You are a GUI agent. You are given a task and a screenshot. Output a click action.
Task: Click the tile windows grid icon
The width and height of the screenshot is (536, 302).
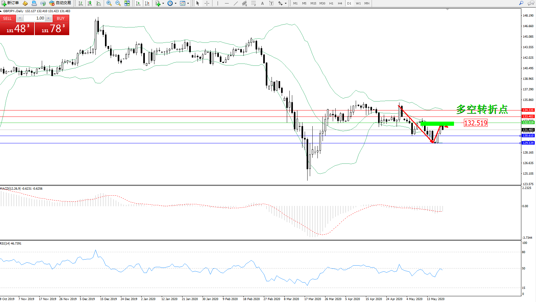[127, 3]
